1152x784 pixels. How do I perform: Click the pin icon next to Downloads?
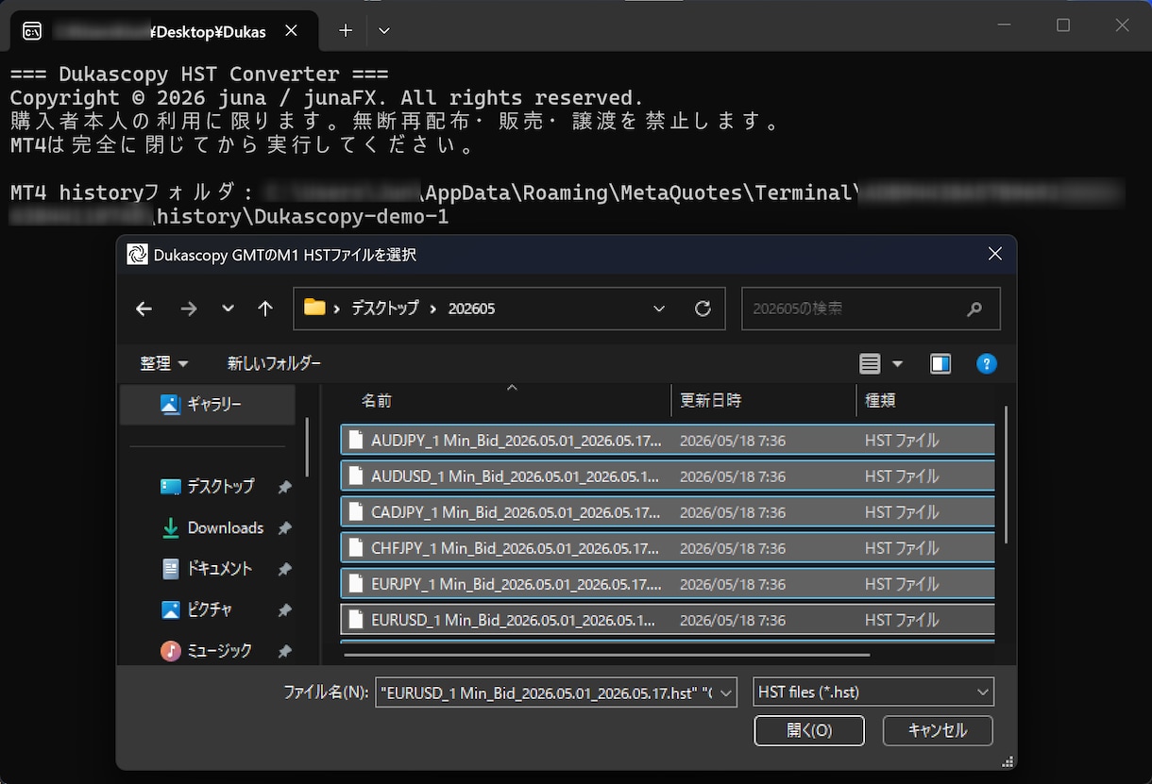point(284,529)
